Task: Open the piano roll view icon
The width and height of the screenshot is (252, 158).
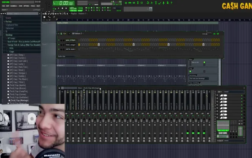Action: click(134, 3)
